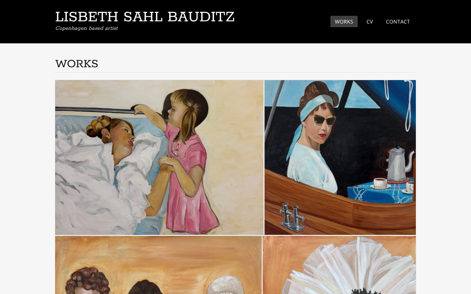The width and height of the screenshot is (471, 294).
Task: Click the white coffee cup on the blue tablecloth
Action: [x=380, y=183]
